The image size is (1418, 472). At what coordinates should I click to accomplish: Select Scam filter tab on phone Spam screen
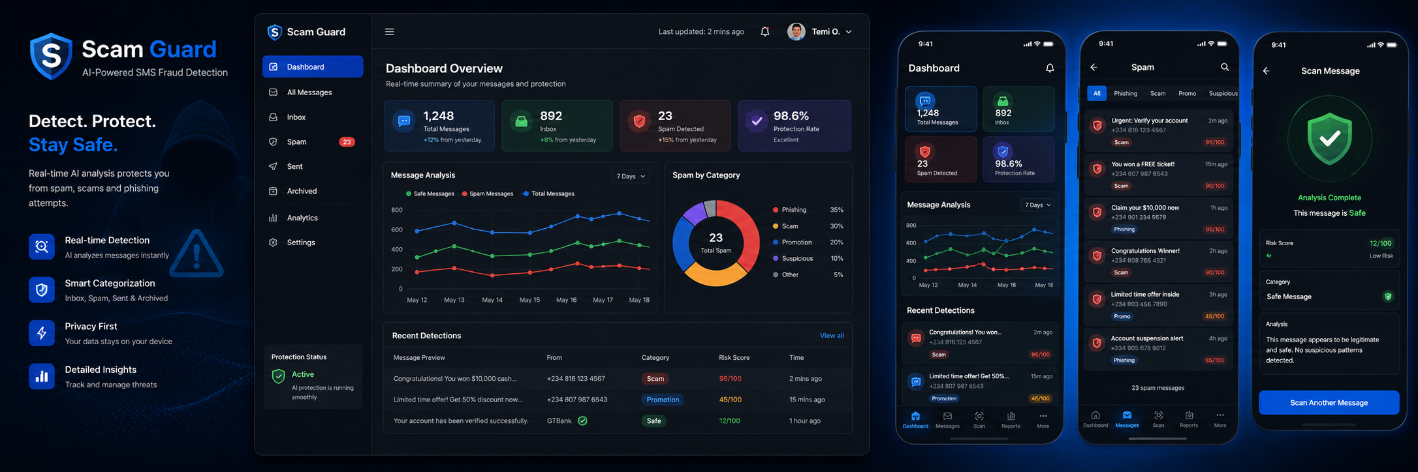(x=1158, y=93)
